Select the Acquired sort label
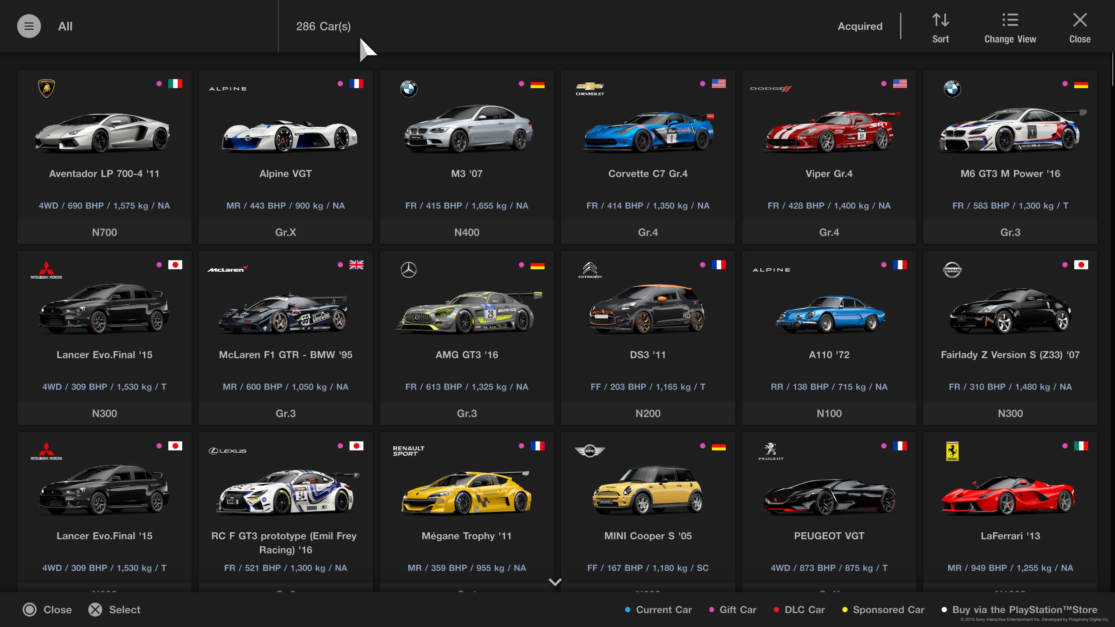This screenshot has height=627, width=1115. pyautogui.click(x=859, y=26)
